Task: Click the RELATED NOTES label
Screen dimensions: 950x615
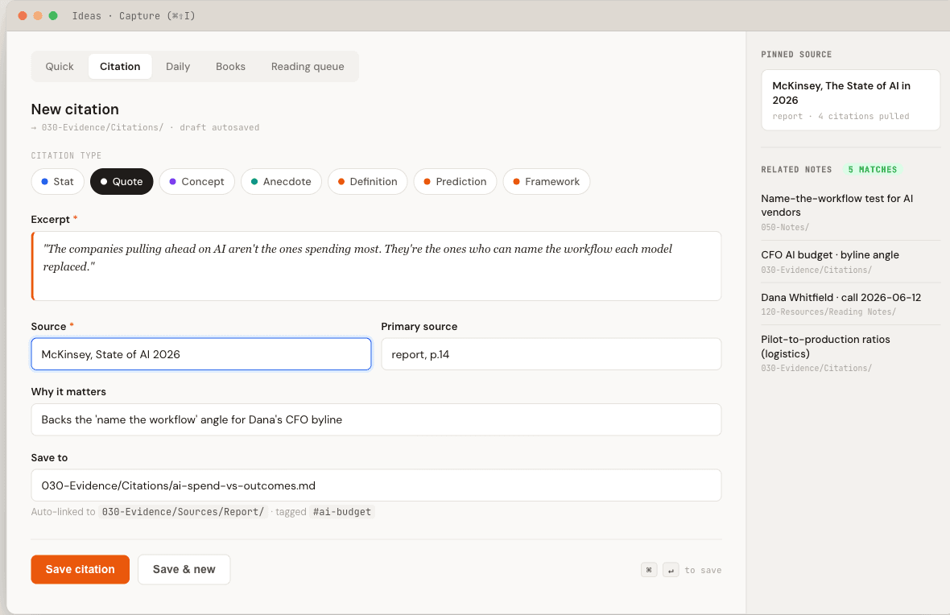Action: coord(796,170)
